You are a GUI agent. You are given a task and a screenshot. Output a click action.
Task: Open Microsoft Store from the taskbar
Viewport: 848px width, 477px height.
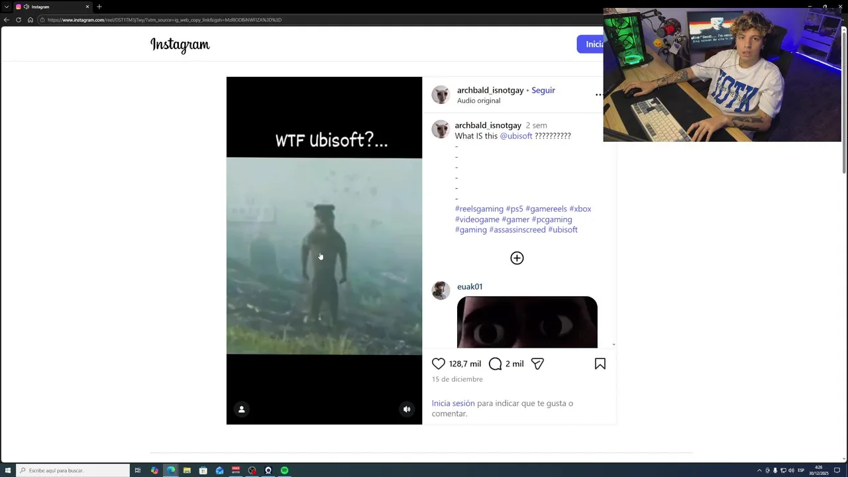point(203,470)
